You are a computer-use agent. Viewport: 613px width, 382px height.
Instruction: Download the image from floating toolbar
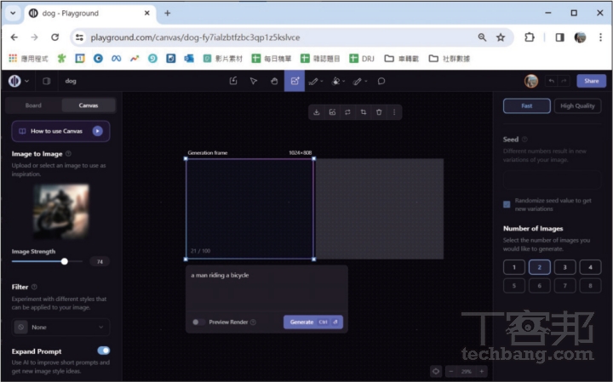coord(316,112)
